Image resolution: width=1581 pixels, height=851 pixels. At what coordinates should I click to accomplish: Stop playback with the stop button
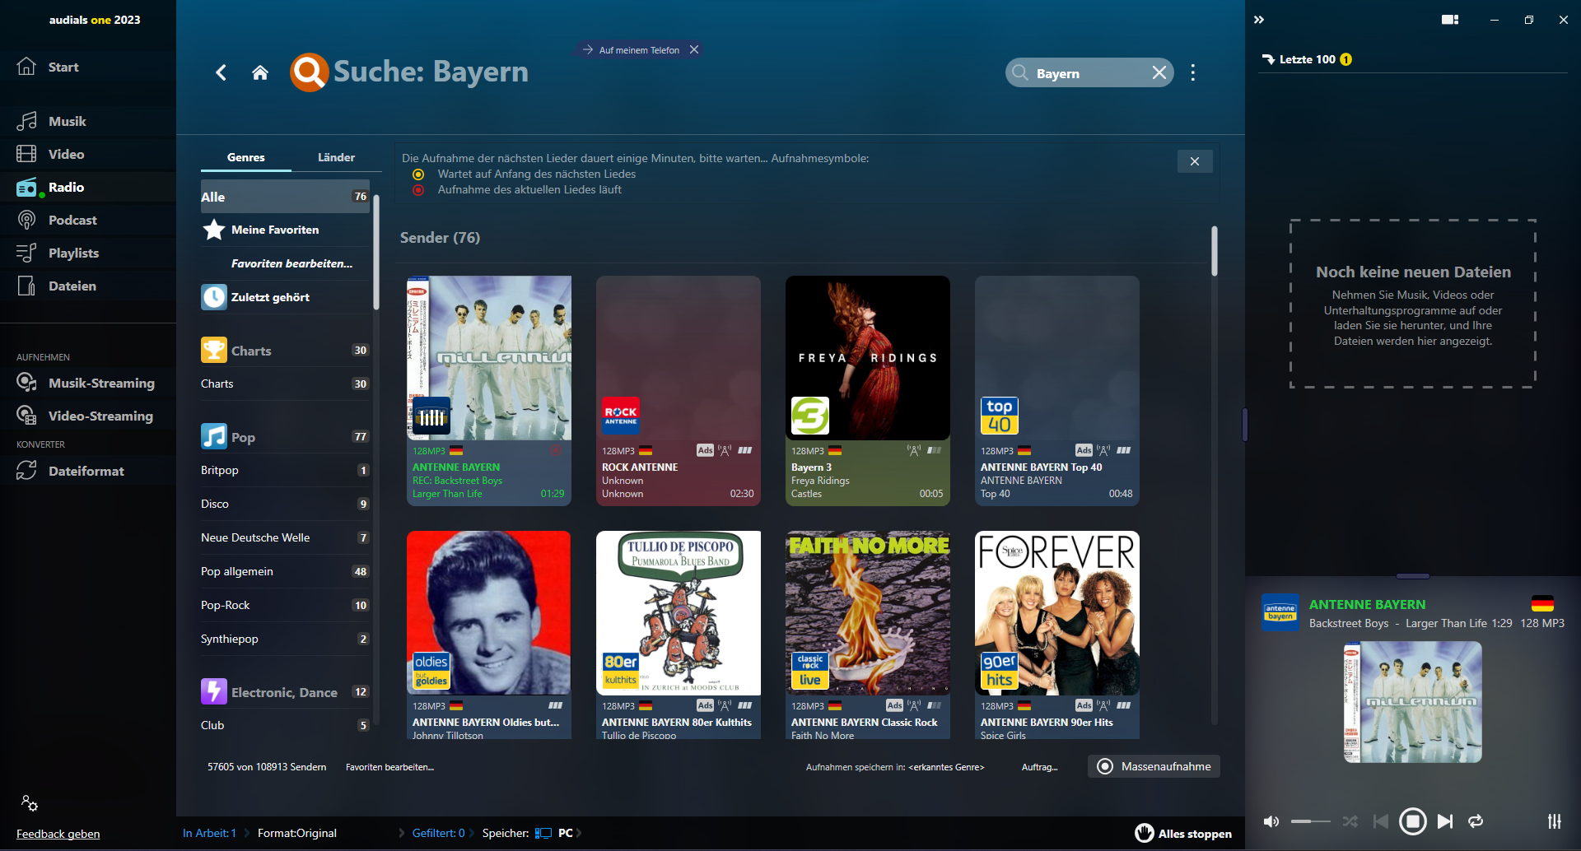pyautogui.click(x=1413, y=821)
